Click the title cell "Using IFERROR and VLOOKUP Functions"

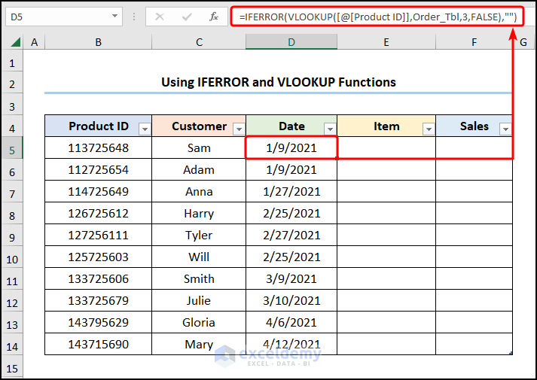click(278, 82)
